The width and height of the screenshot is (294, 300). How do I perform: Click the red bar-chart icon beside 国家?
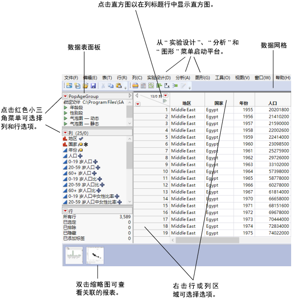[65, 144]
